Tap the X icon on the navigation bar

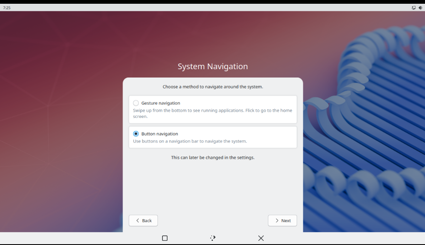261,238
